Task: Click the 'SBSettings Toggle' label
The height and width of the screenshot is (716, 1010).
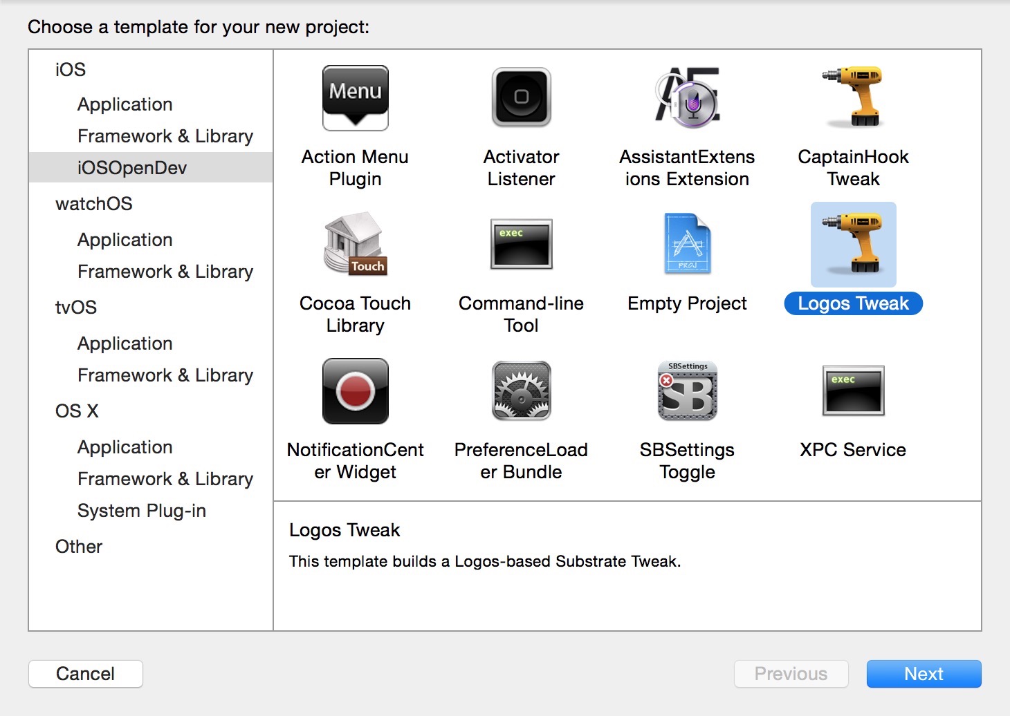Action: pos(688,461)
